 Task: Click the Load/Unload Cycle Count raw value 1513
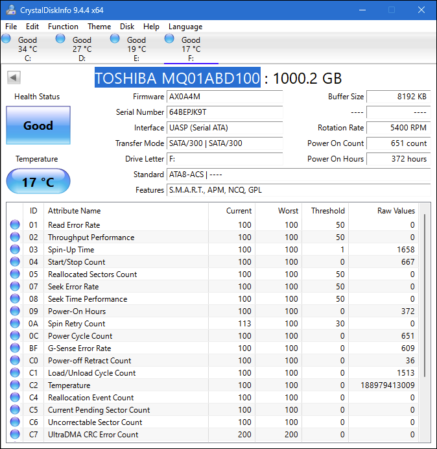point(405,373)
